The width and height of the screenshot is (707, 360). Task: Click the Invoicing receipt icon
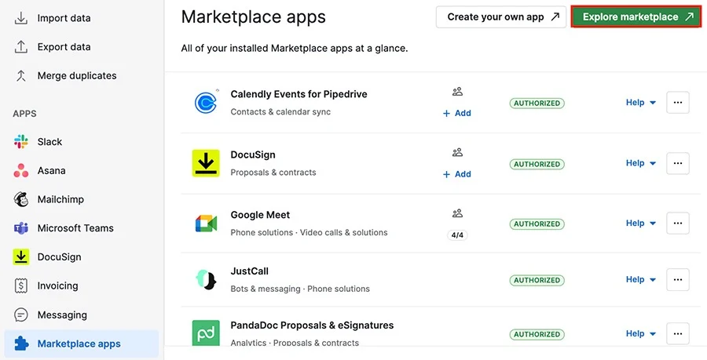click(x=20, y=285)
